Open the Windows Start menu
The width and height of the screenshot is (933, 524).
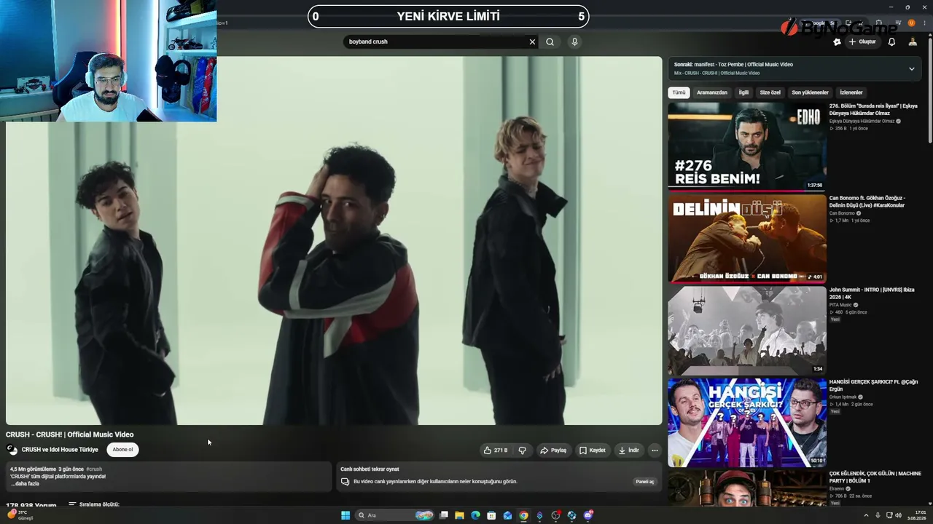(346, 515)
